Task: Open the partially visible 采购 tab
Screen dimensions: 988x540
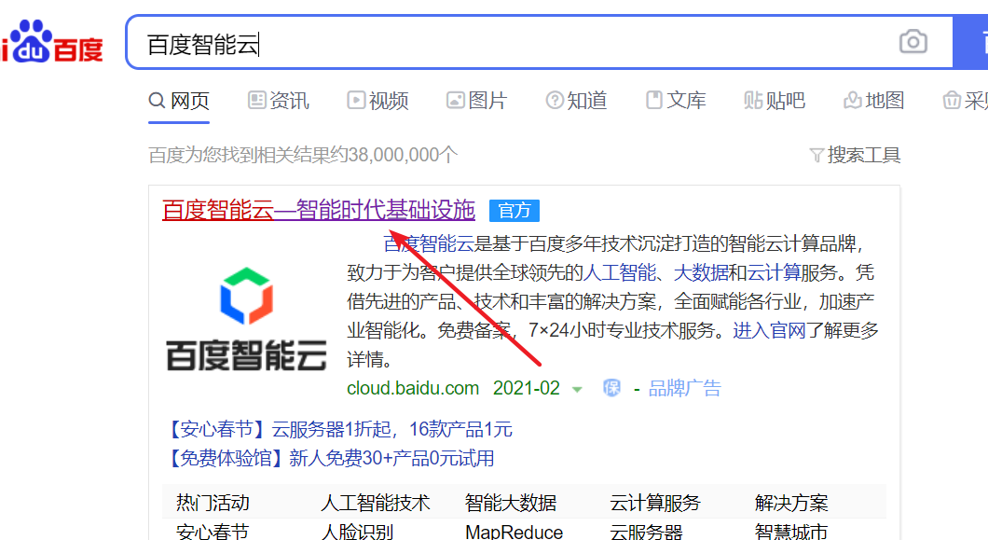Action: coord(966,101)
